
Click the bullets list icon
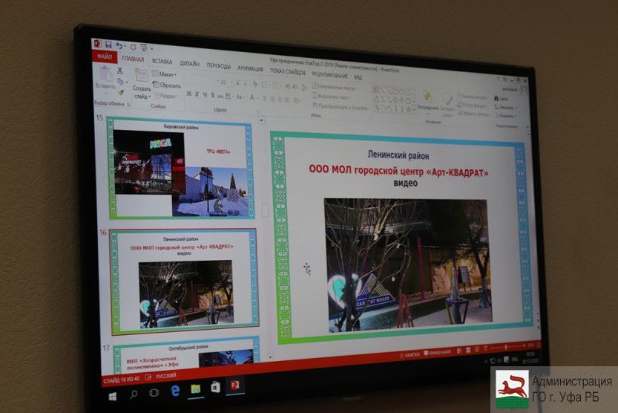point(266,85)
